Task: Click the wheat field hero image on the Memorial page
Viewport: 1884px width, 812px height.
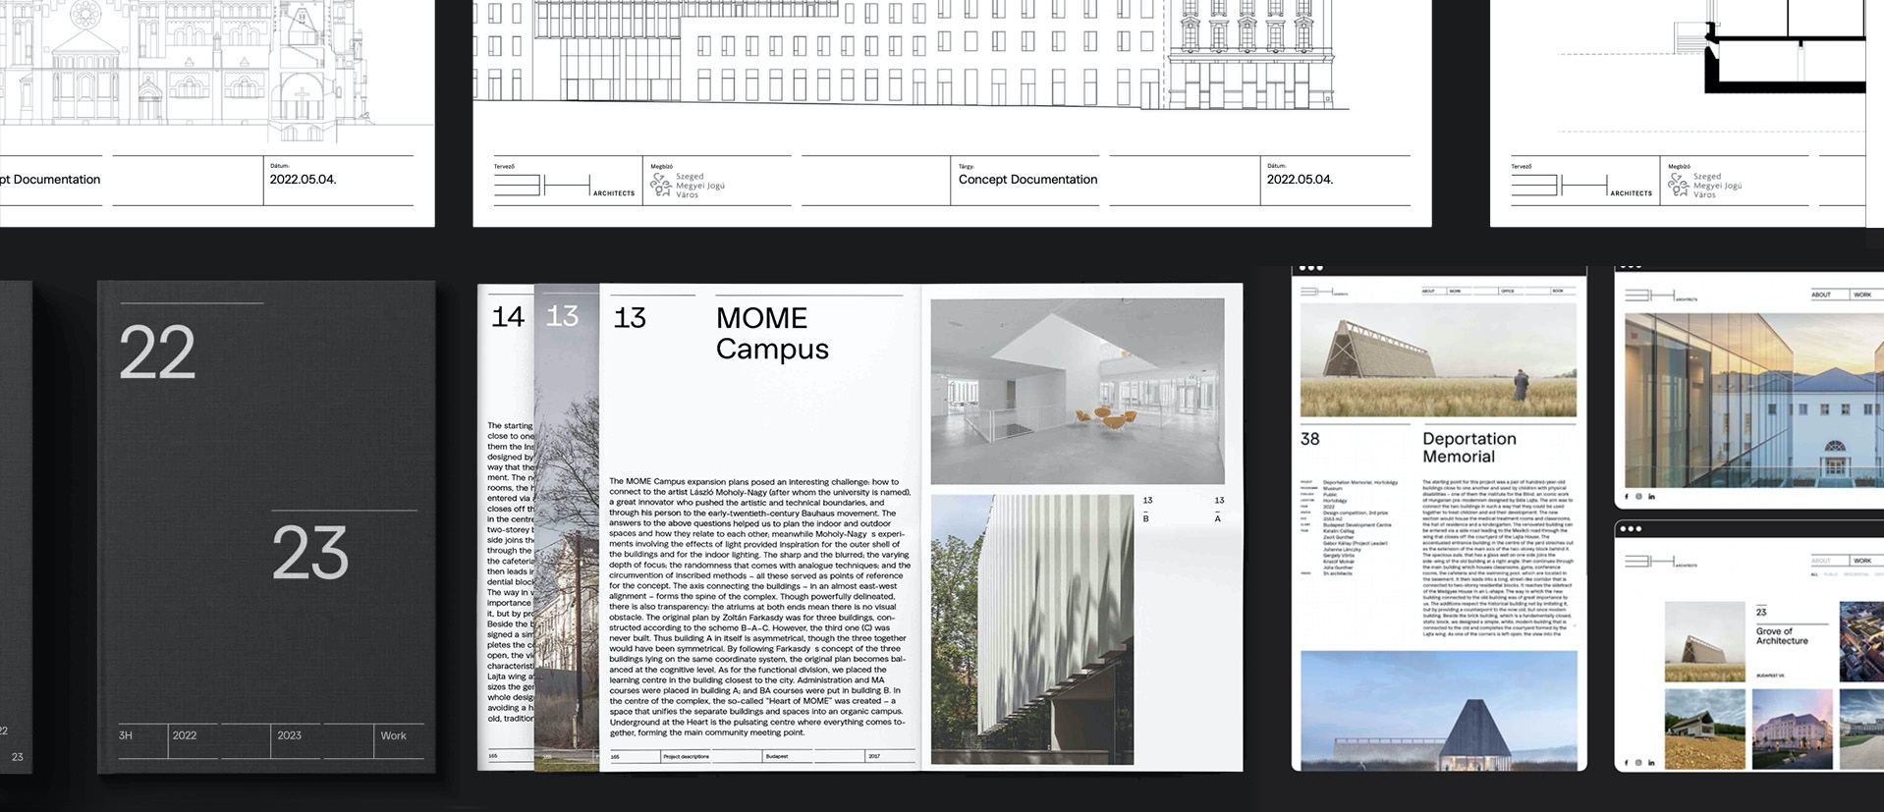Action: tap(1438, 359)
